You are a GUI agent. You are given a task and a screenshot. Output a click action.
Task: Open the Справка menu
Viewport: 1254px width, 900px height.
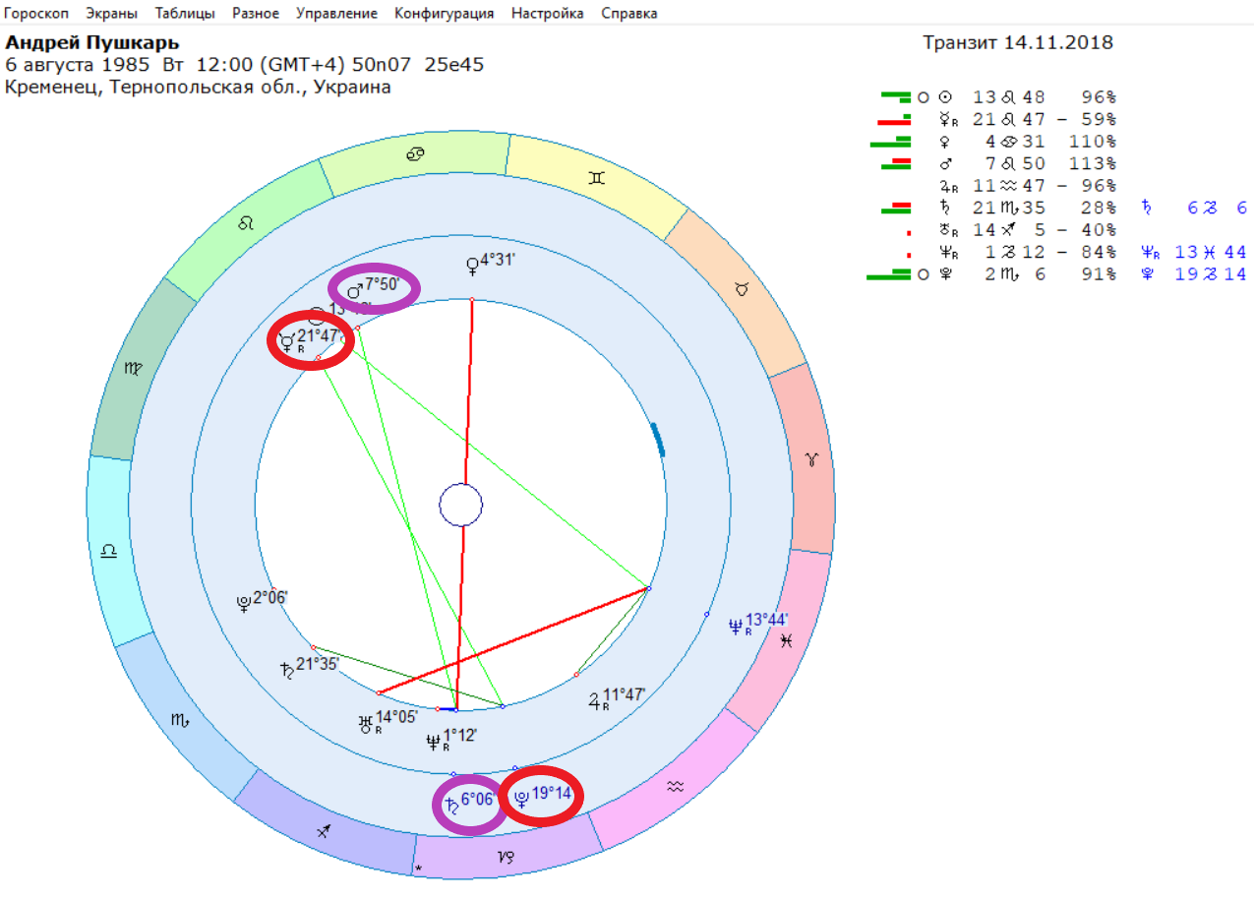(628, 14)
